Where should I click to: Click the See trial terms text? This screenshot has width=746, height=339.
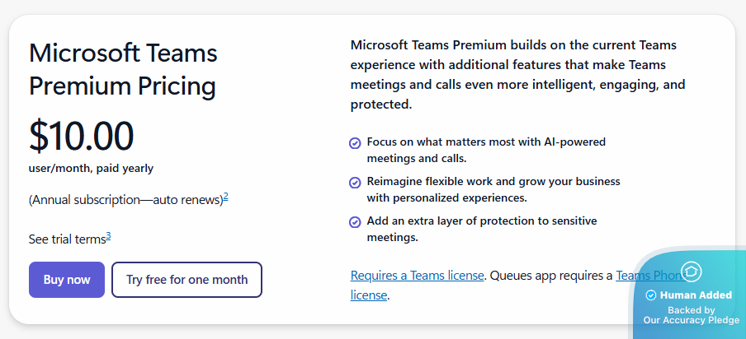(67, 239)
